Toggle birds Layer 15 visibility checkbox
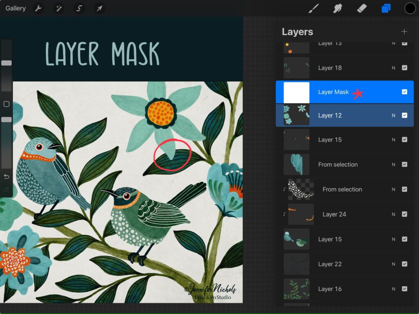This screenshot has height=314, width=419. (x=405, y=239)
